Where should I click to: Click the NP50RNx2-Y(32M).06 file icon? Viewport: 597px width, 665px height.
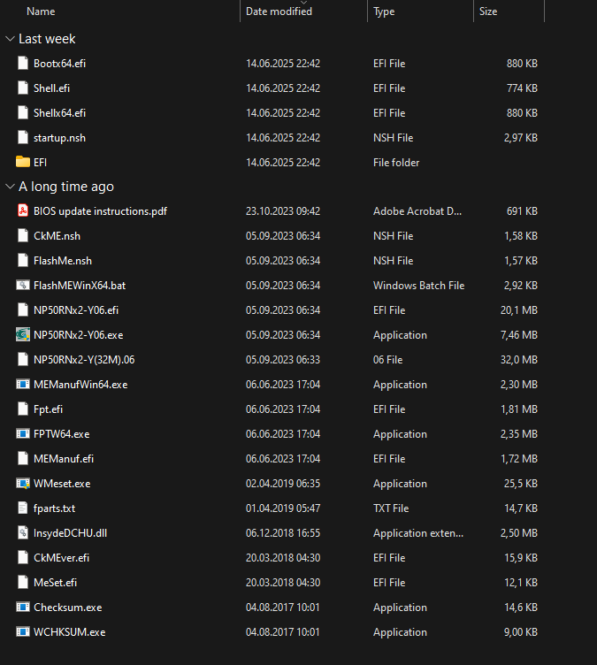pyautogui.click(x=23, y=359)
